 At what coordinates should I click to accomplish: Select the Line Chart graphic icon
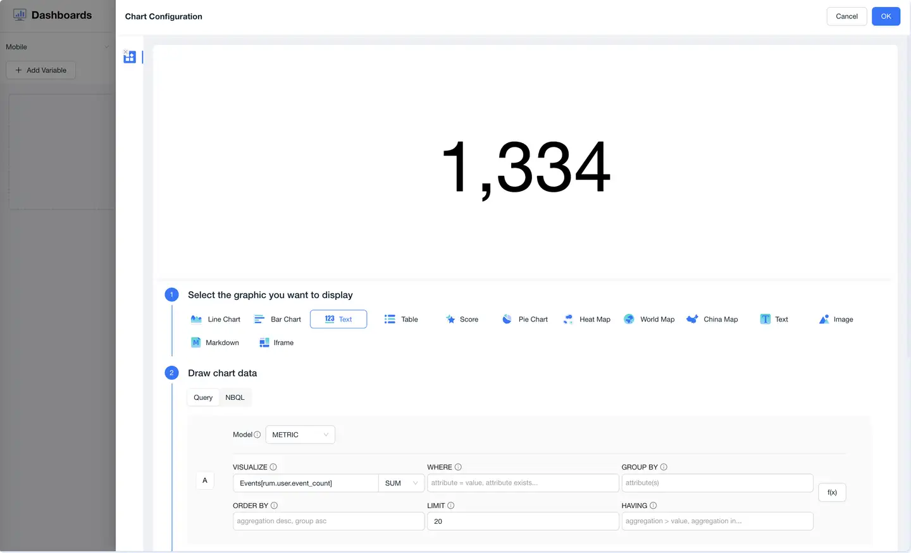[x=196, y=320]
